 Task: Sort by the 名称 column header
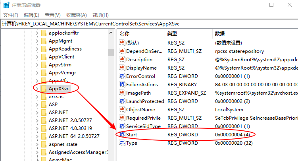[125, 33]
